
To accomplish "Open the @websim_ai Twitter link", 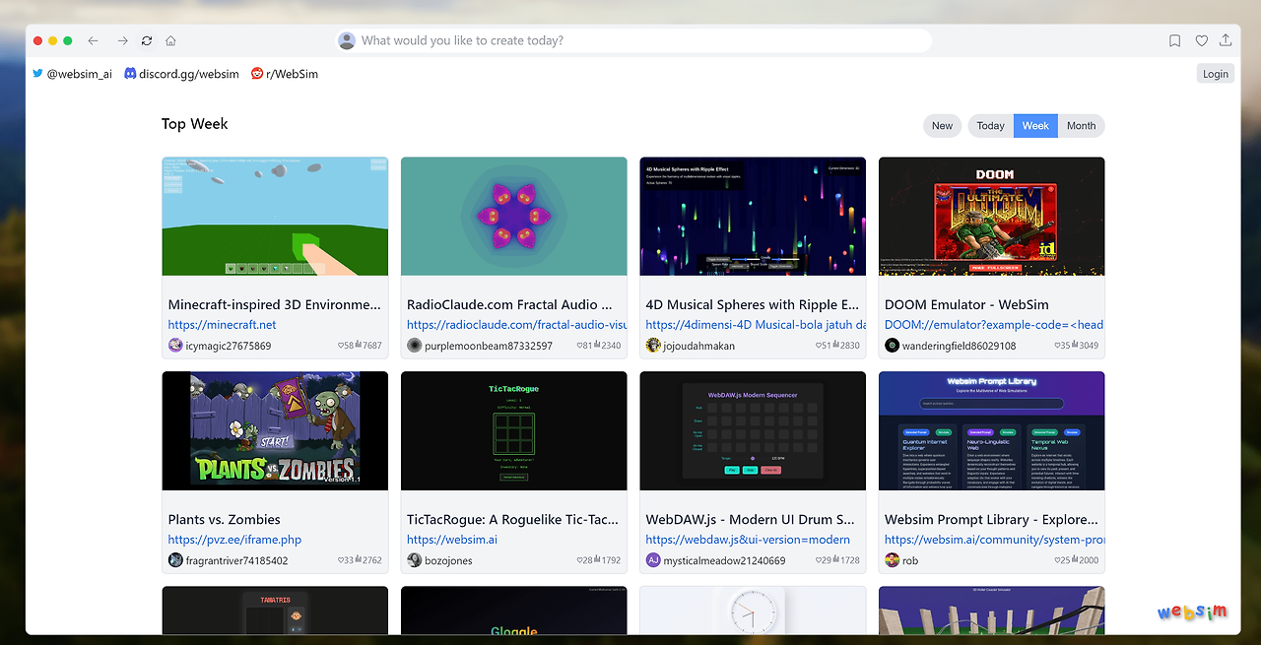I will (x=80, y=73).
